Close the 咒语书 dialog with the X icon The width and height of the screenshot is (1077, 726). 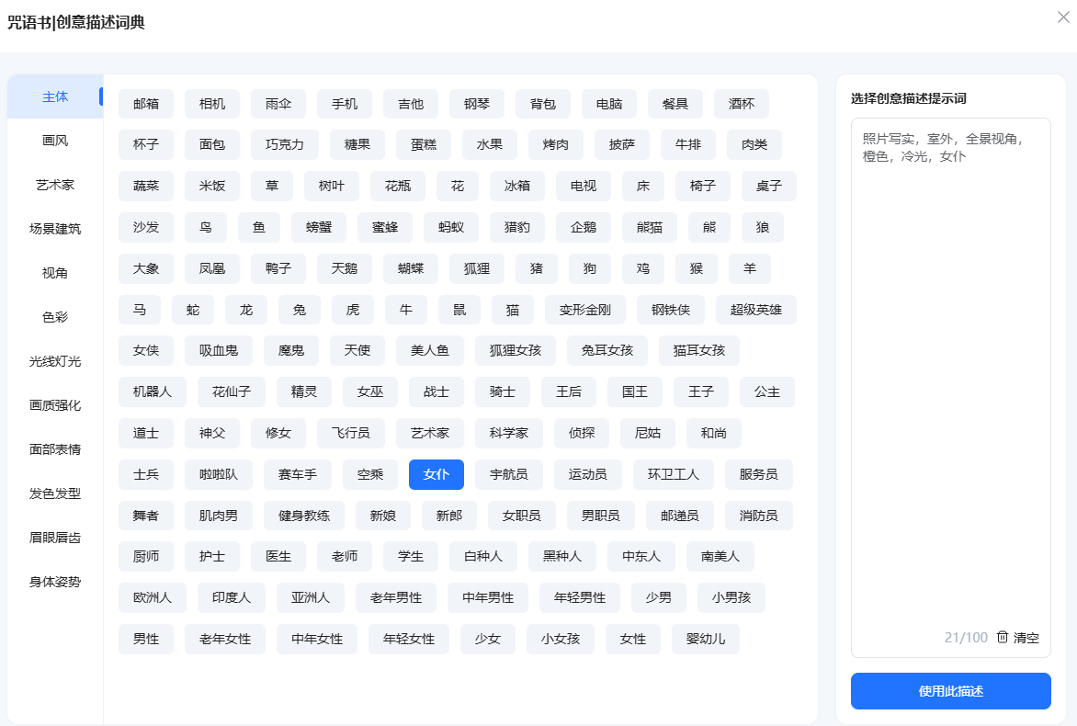tap(1063, 17)
